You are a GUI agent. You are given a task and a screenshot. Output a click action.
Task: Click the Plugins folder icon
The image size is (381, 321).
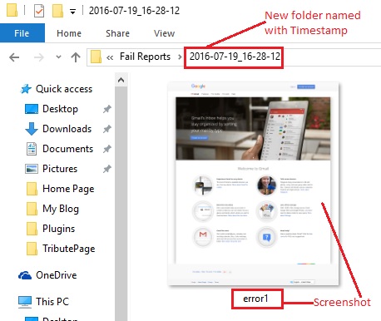[x=32, y=229]
